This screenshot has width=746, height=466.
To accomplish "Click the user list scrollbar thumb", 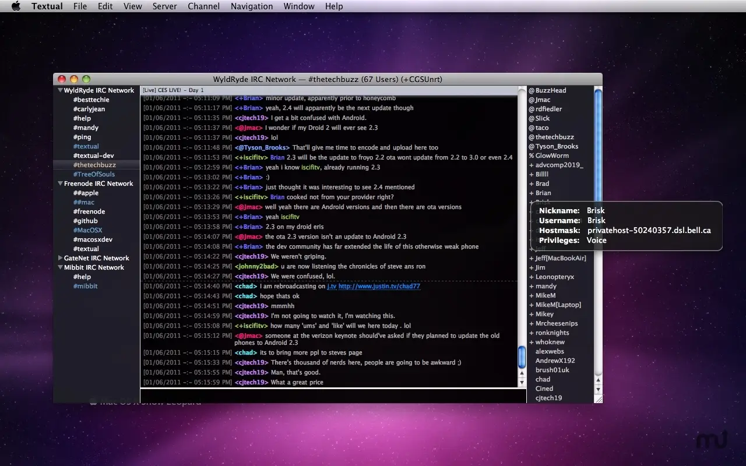I will click(x=598, y=146).
